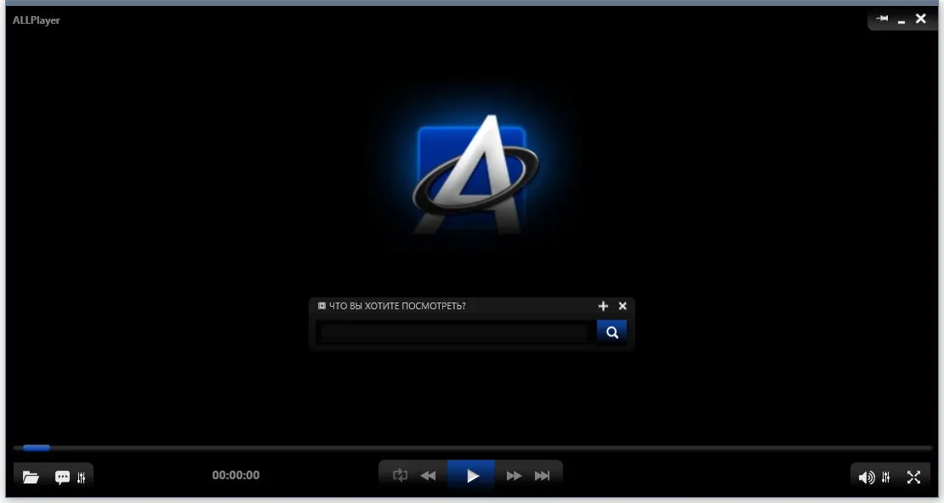Image resolution: width=944 pixels, height=503 pixels.
Task: Toggle the repeat loop button
Action: point(401,476)
